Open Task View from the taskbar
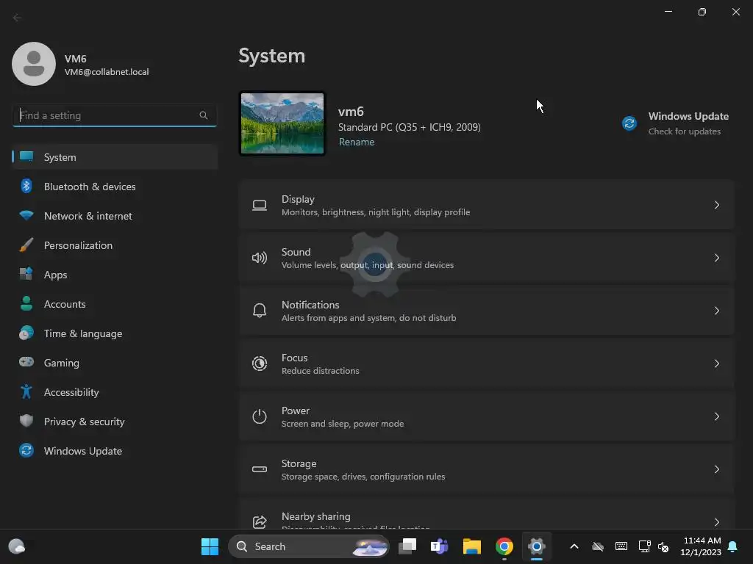 (407, 546)
